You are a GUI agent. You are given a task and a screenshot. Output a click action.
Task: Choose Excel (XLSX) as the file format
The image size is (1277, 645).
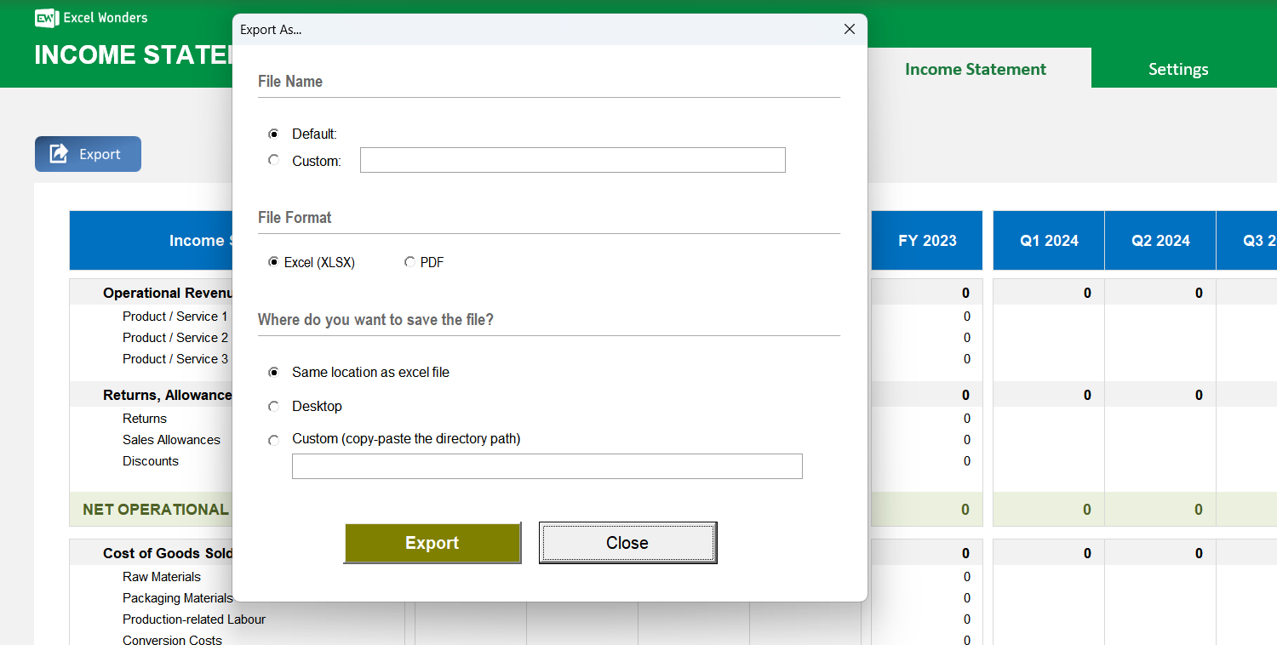click(x=274, y=262)
